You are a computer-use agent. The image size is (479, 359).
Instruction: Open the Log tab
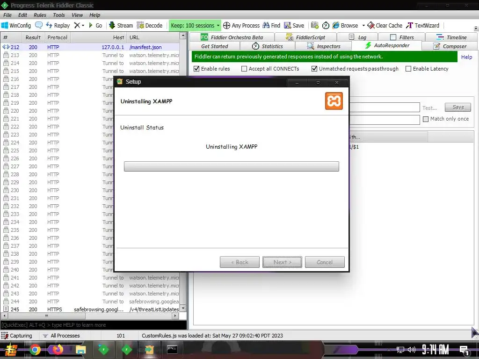point(358,37)
